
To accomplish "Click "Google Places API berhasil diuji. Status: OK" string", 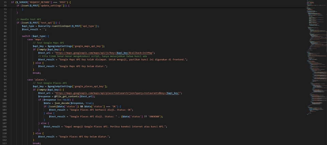I will click(x=101, y=110).
